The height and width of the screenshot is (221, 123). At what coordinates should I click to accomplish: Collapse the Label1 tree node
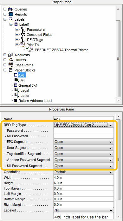click(x=11, y=24)
